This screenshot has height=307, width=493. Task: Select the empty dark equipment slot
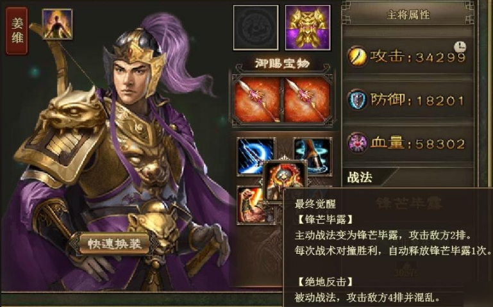(x=256, y=28)
